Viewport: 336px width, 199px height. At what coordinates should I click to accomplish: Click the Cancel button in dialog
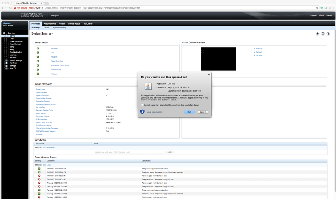click(202, 112)
